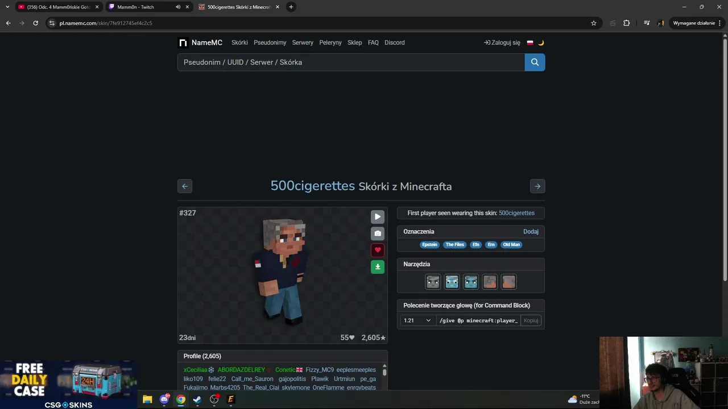Open the Sklep menu item
The image size is (728, 409).
pyautogui.click(x=354, y=43)
